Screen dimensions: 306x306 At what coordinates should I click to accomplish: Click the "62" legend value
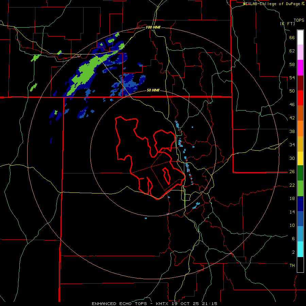[292, 51]
